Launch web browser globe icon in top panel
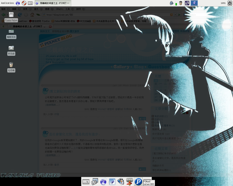Image resolution: width=233 pixels, height=186 pixels. coord(18,3)
